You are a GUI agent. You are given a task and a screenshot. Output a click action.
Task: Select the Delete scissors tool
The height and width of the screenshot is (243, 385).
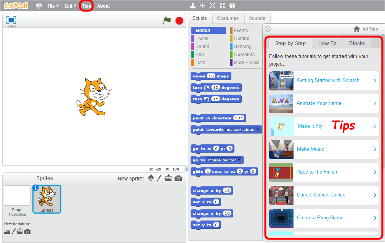(x=203, y=5)
